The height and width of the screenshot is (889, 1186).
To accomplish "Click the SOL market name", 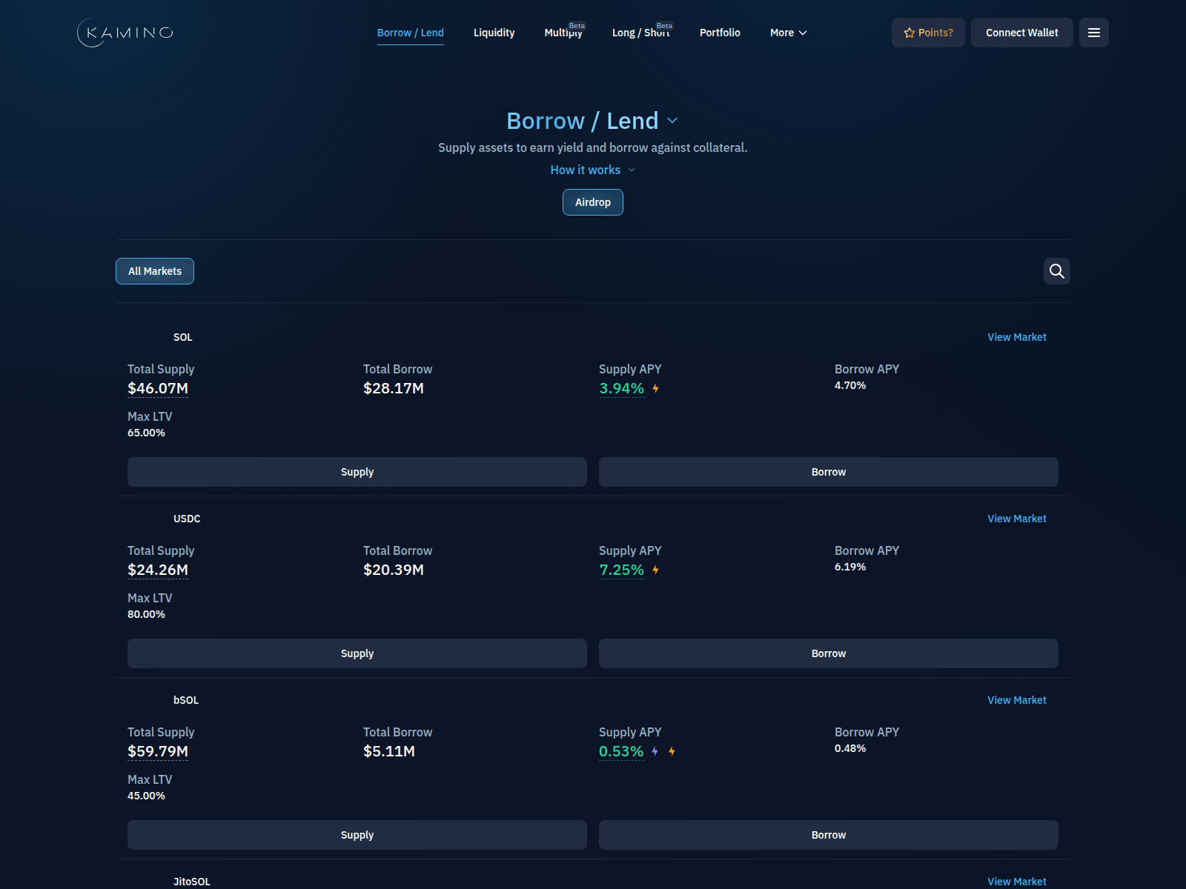I will click(183, 337).
